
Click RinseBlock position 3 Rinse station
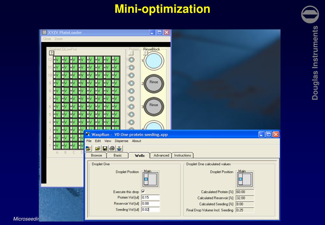click(x=154, y=106)
